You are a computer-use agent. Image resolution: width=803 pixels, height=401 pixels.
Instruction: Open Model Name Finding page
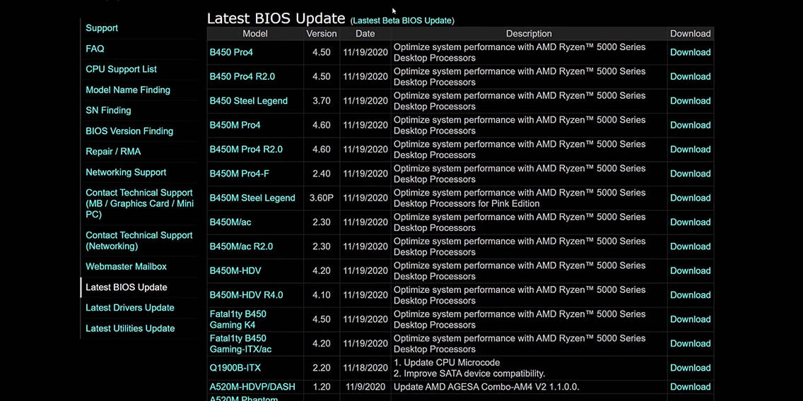pyautogui.click(x=127, y=90)
